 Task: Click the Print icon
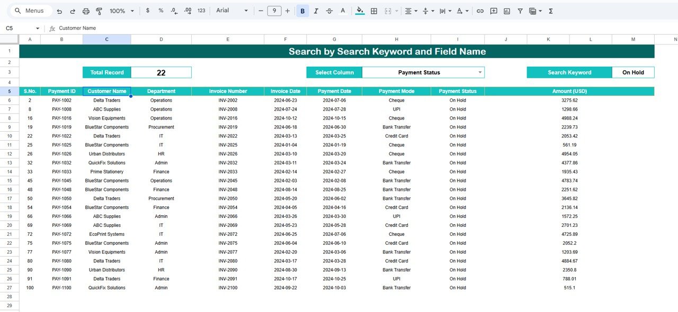point(85,11)
